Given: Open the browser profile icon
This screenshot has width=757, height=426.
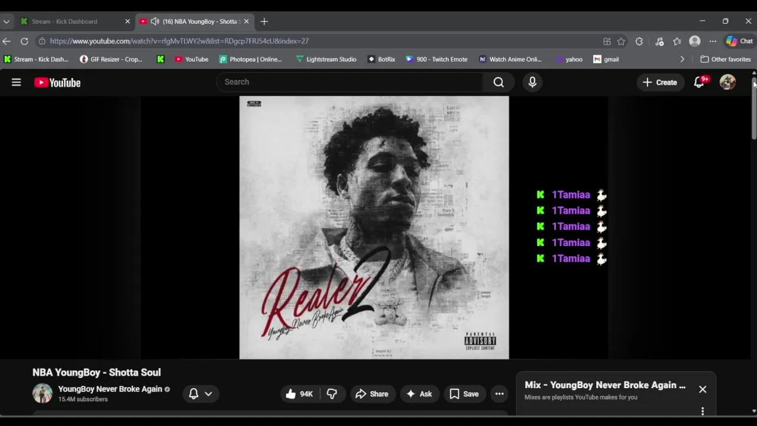Looking at the screenshot, I should 695,41.
